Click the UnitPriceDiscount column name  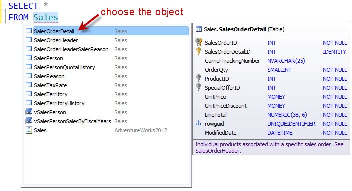pos(226,106)
